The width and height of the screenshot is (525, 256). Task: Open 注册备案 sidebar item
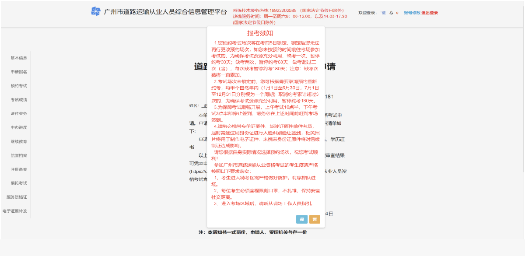[x=19, y=169]
